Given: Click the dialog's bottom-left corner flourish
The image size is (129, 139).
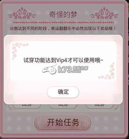Looking at the screenshot, I should click(10, 98).
